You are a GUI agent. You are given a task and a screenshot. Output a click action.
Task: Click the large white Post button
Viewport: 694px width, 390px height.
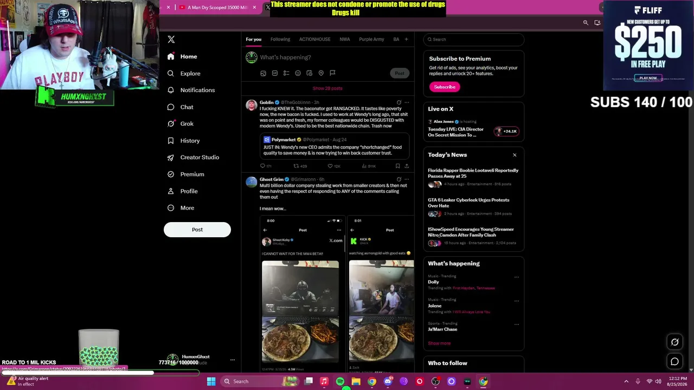[x=197, y=230]
